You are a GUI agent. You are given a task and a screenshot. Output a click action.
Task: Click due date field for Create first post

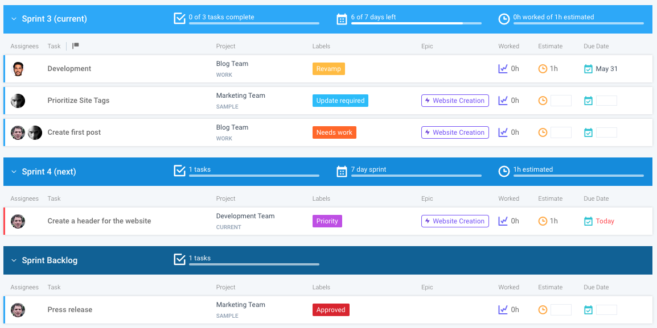607,132
